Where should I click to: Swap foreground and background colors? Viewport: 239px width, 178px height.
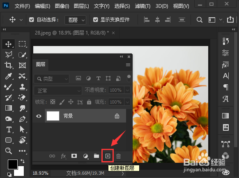23,161
